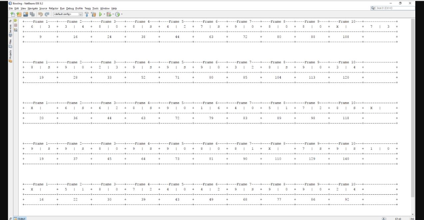Click the running score 113 in the second game

[312, 77]
